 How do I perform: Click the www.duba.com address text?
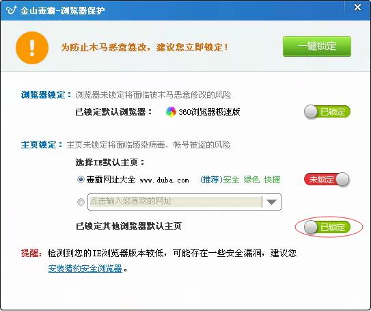(165, 180)
